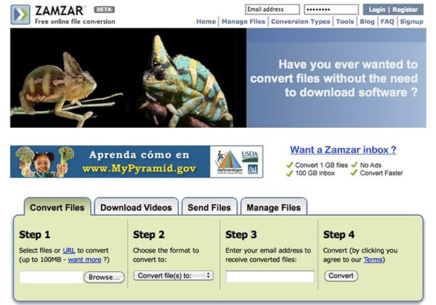Click the chameleon hero banner image

point(128,78)
